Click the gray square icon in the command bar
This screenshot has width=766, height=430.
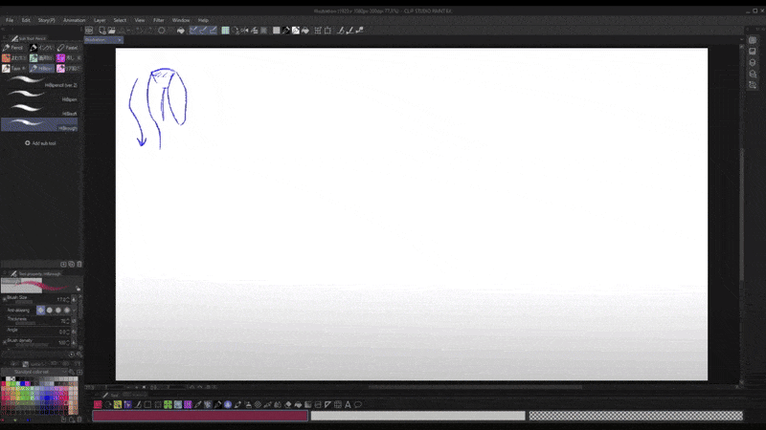pos(276,31)
